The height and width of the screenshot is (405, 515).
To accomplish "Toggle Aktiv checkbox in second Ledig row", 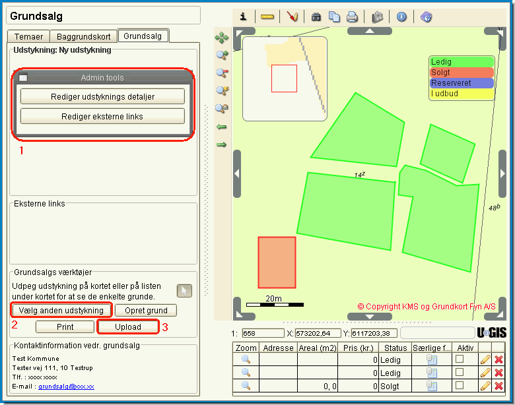I will (x=460, y=372).
